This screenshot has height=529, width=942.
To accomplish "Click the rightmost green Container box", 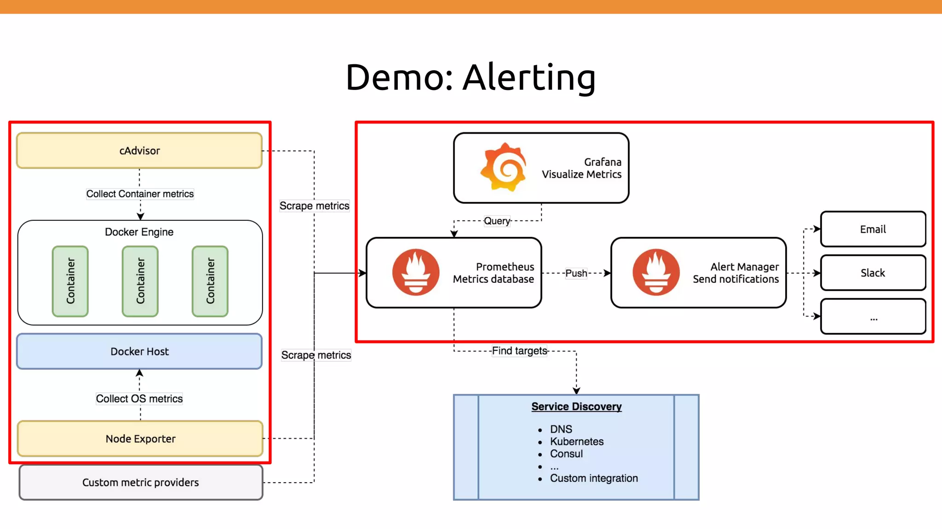I will (x=210, y=281).
